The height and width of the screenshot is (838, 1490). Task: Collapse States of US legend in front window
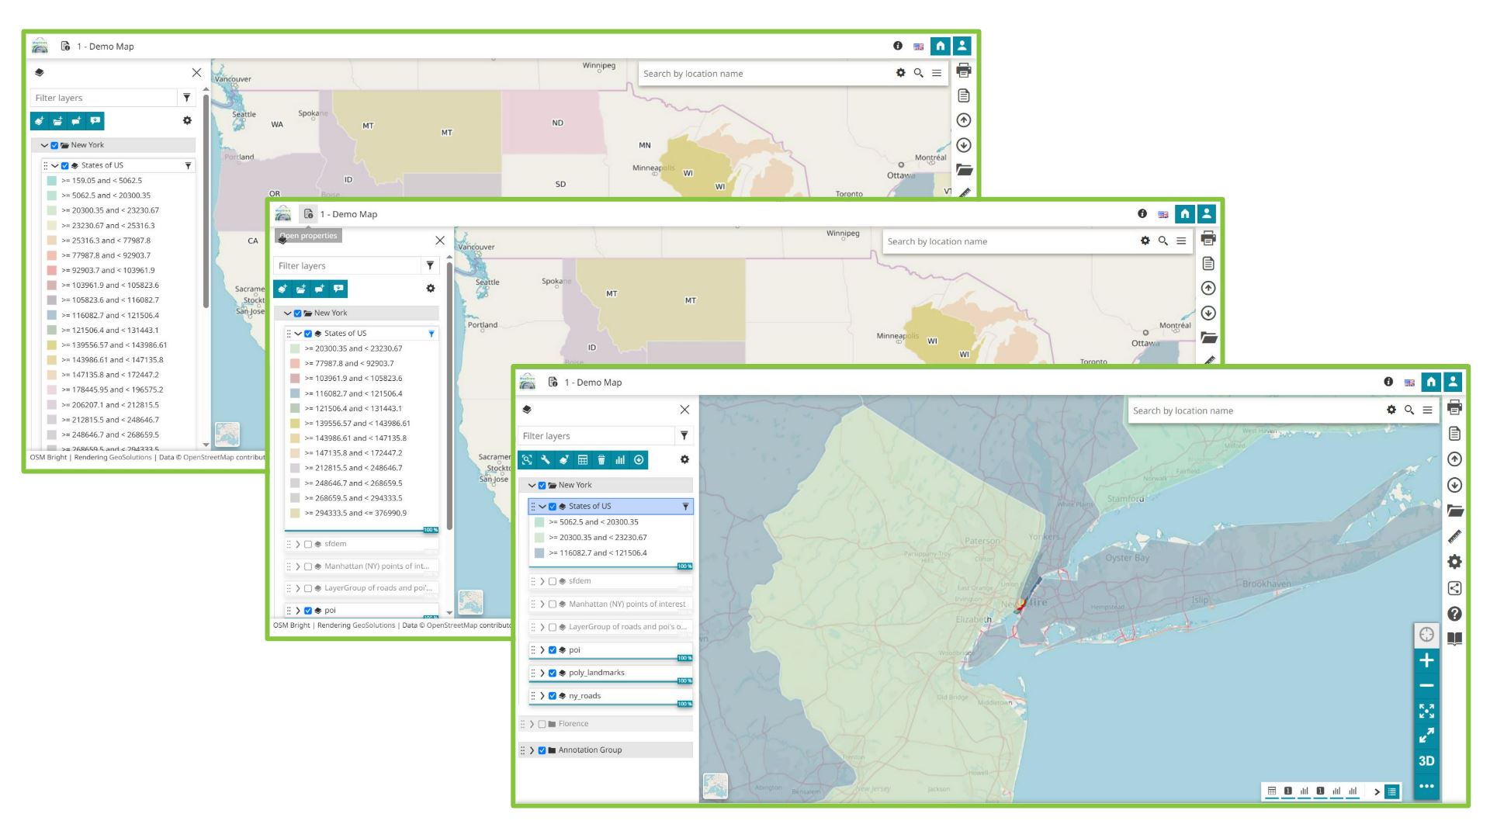click(x=542, y=507)
